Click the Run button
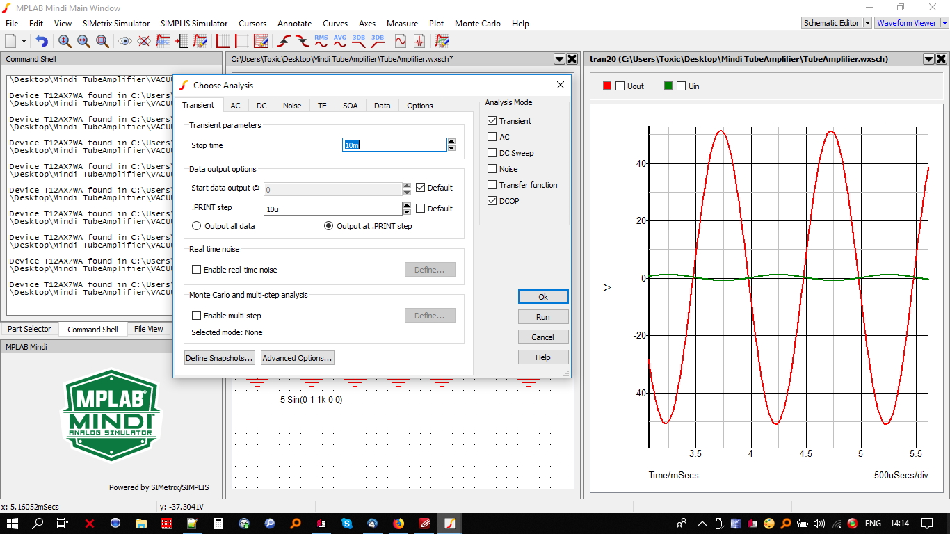 543,317
